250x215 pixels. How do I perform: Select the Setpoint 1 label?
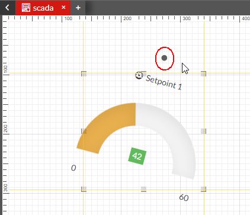click(164, 82)
